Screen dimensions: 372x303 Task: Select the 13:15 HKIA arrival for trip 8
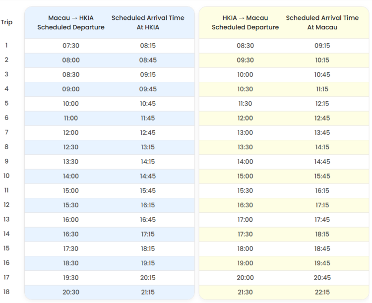[148, 147]
